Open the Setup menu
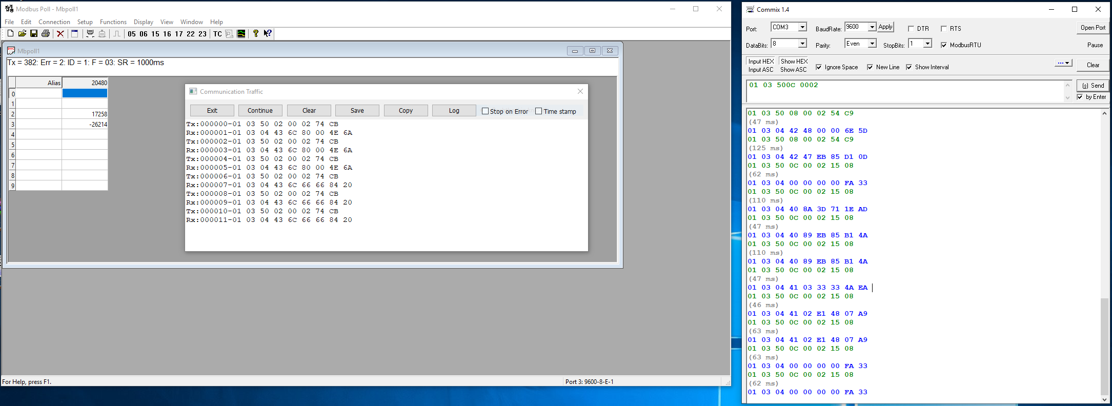The height and width of the screenshot is (406, 1112). coord(85,22)
